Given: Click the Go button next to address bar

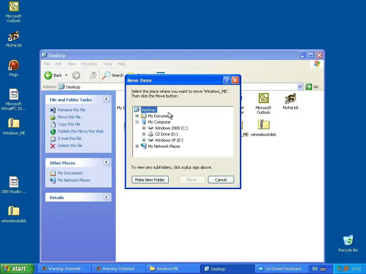Looking at the screenshot, I should [312, 87].
